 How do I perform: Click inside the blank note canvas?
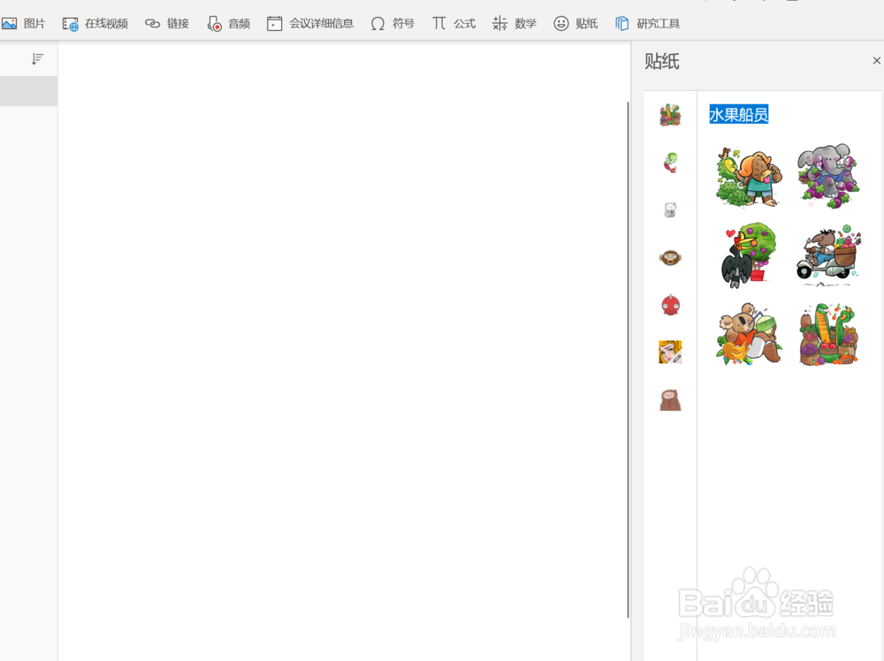click(342, 349)
